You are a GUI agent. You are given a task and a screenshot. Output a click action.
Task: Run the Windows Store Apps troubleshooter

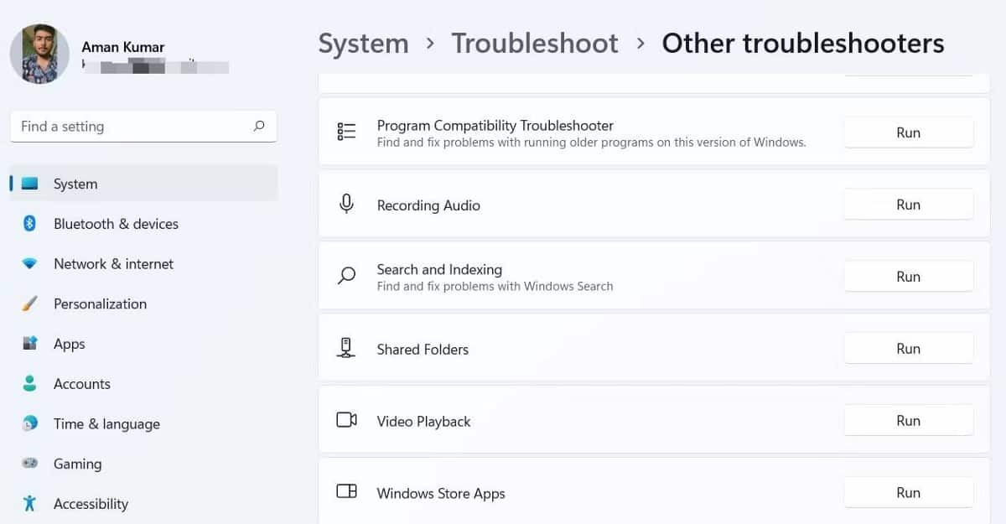(x=908, y=492)
